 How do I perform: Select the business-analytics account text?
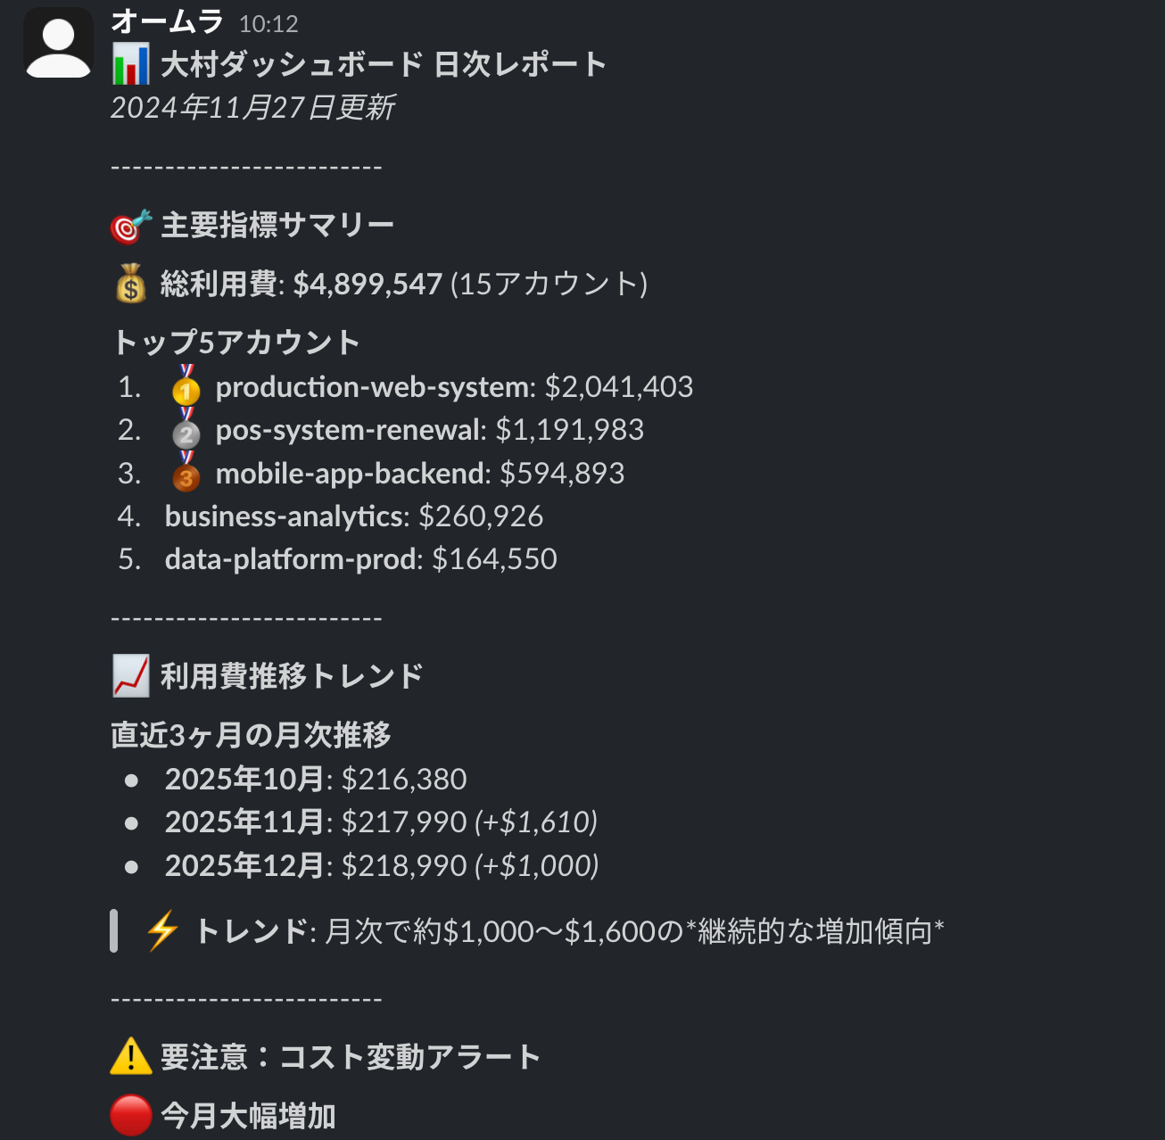click(284, 516)
